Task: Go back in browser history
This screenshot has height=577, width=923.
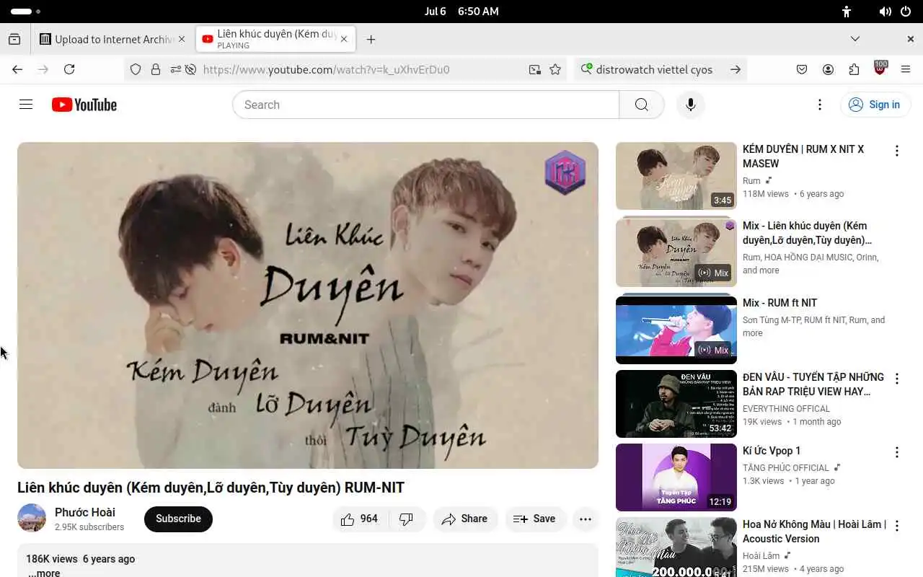Action: tap(17, 69)
